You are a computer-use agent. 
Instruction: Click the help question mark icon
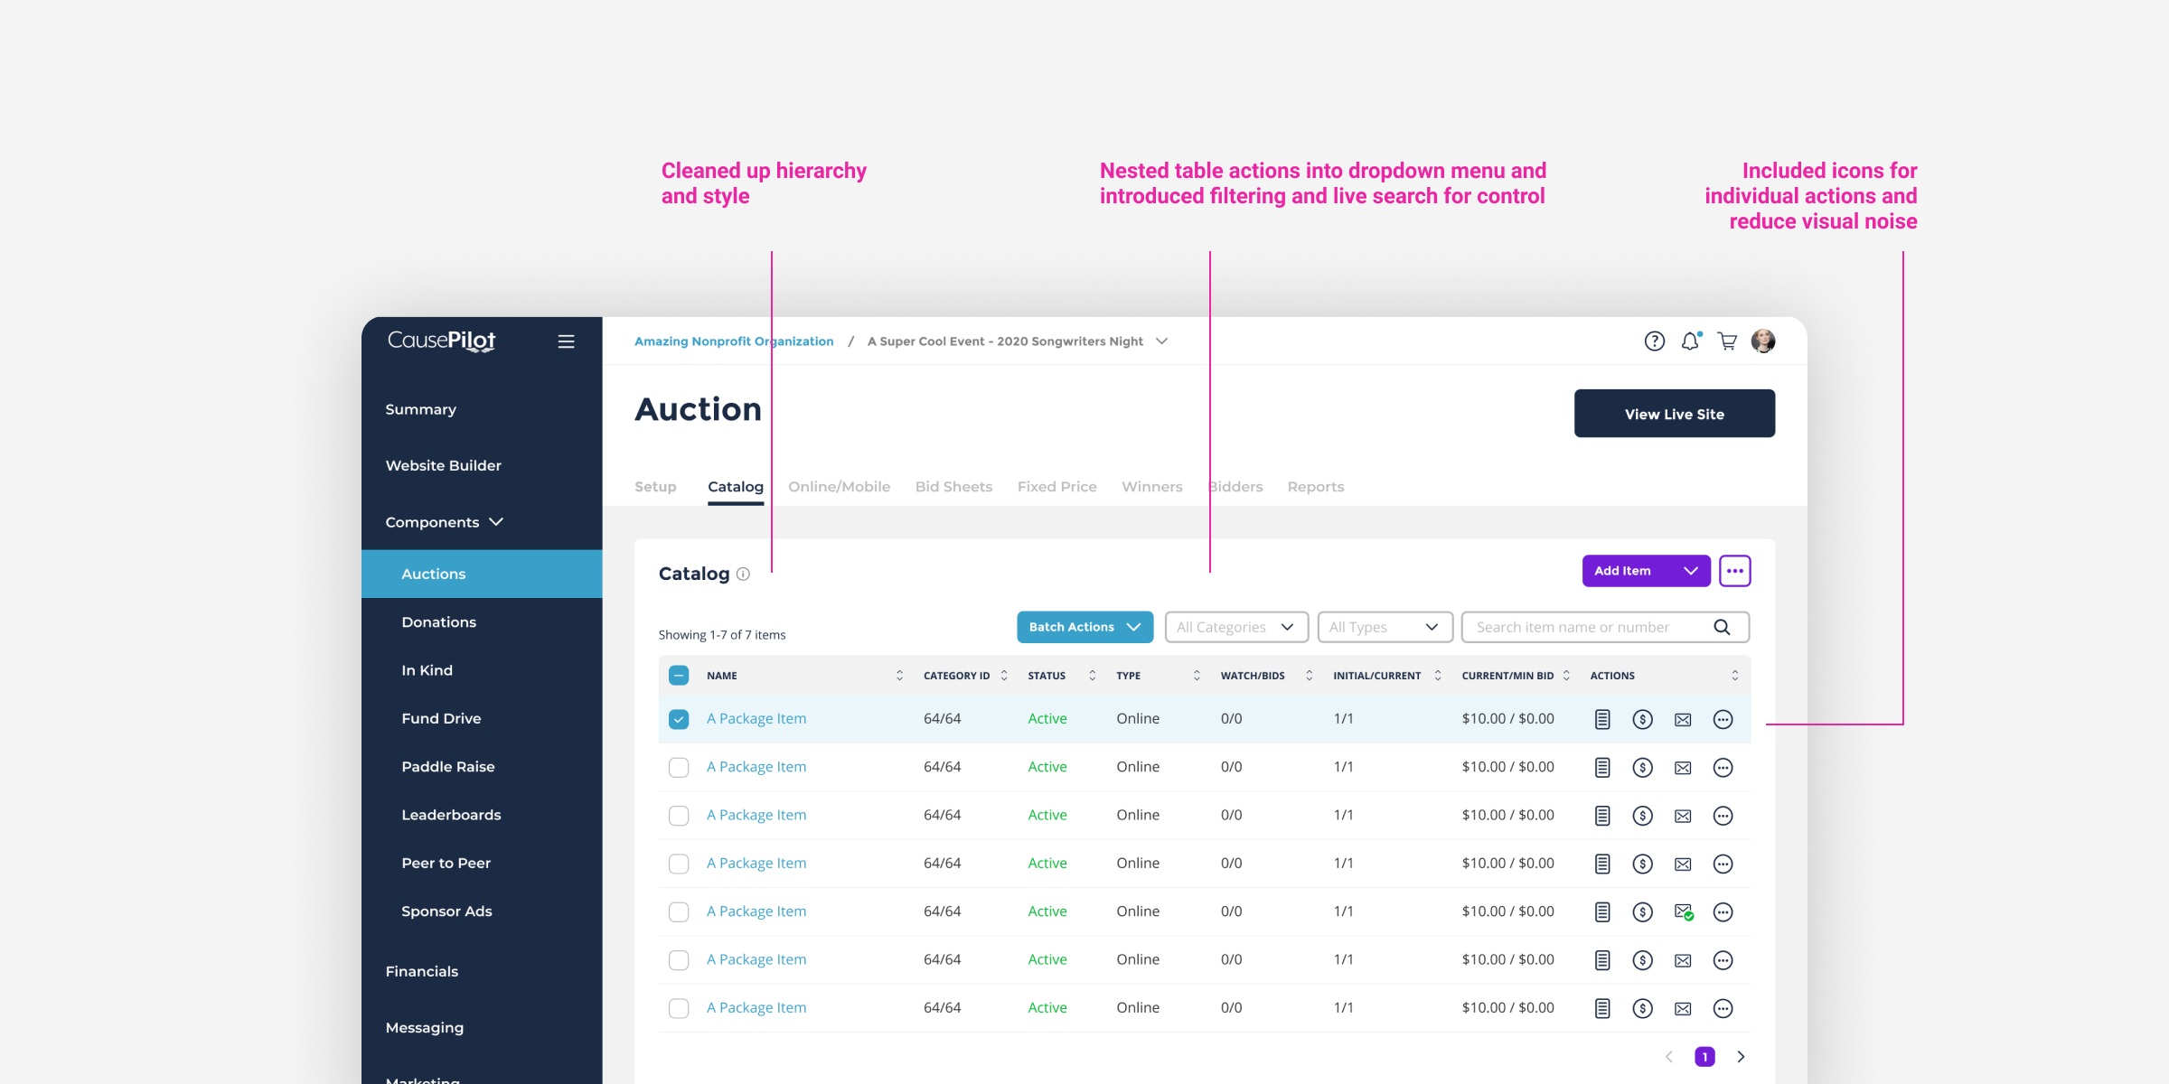coord(1654,341)
